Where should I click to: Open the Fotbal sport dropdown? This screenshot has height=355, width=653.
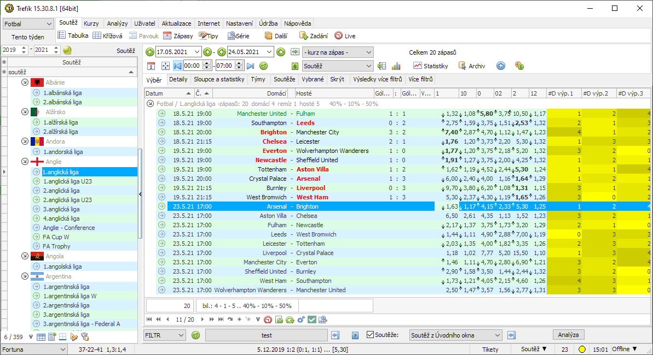(x=28, y=23)
